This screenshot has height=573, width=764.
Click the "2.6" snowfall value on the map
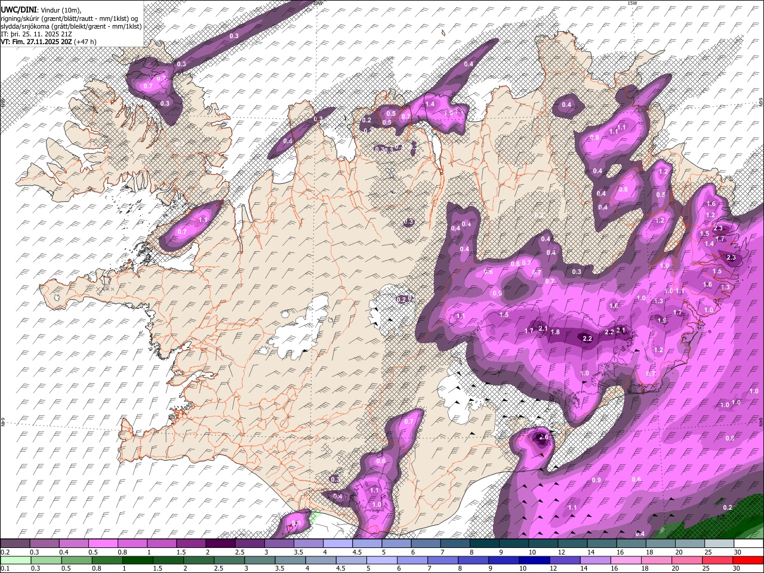pos(543,437)
